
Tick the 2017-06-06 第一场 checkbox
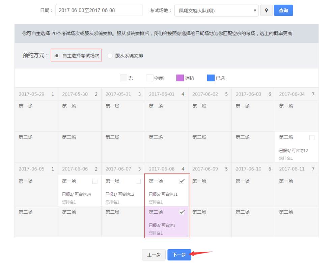coord(95,181)
